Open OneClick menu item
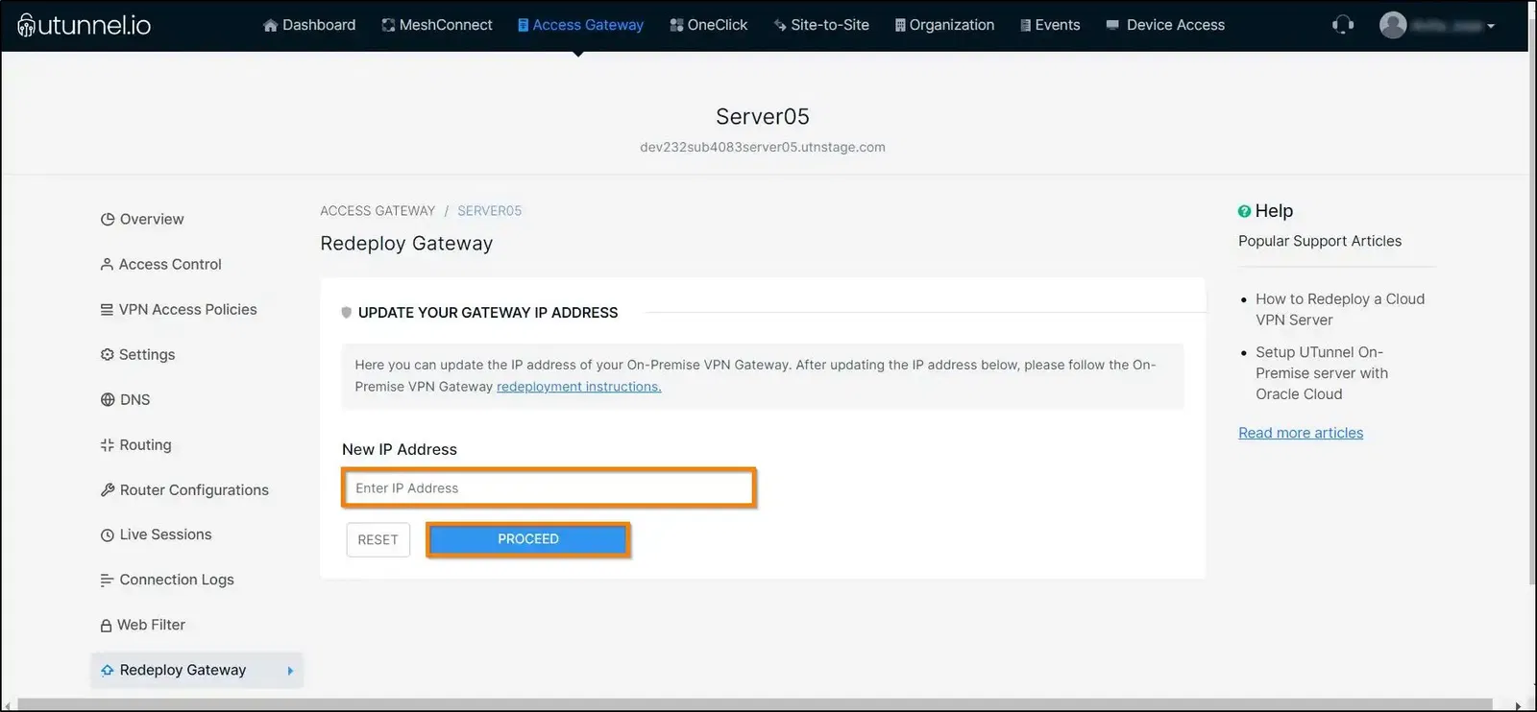1537x712 pixels. [x=718, y=25]
